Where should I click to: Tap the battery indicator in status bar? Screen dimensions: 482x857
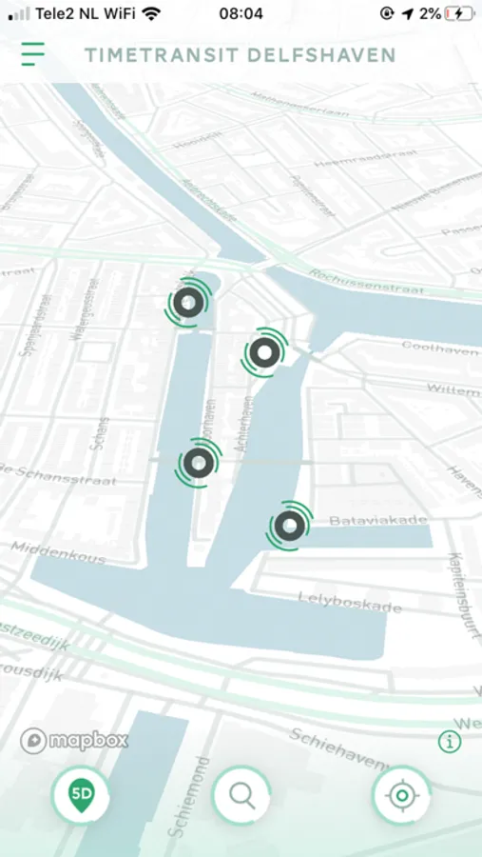tap(460, 13)
